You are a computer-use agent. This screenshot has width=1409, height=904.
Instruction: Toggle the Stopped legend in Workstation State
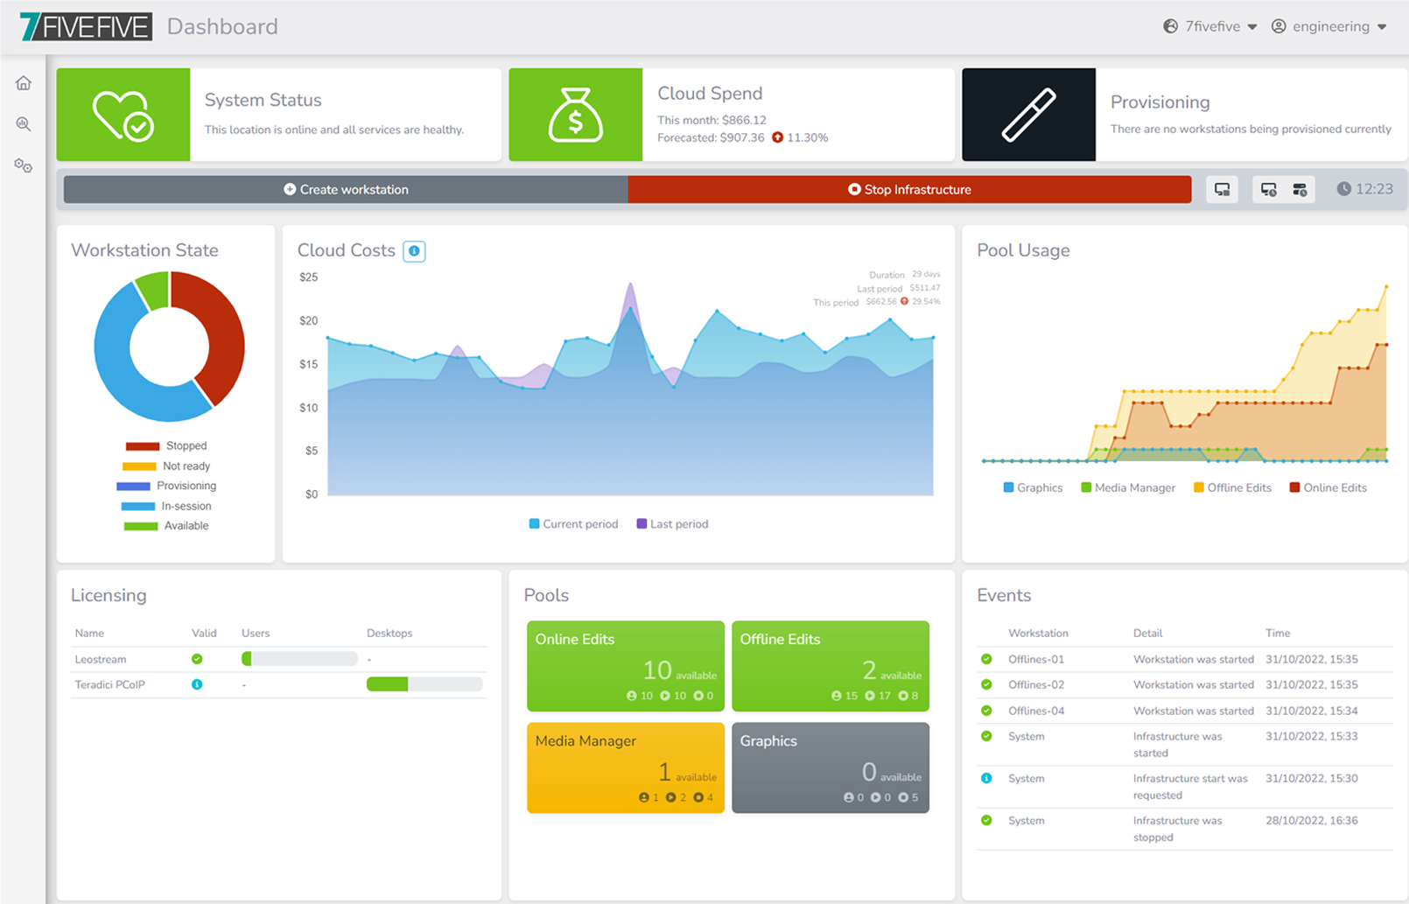coord(166,446)
